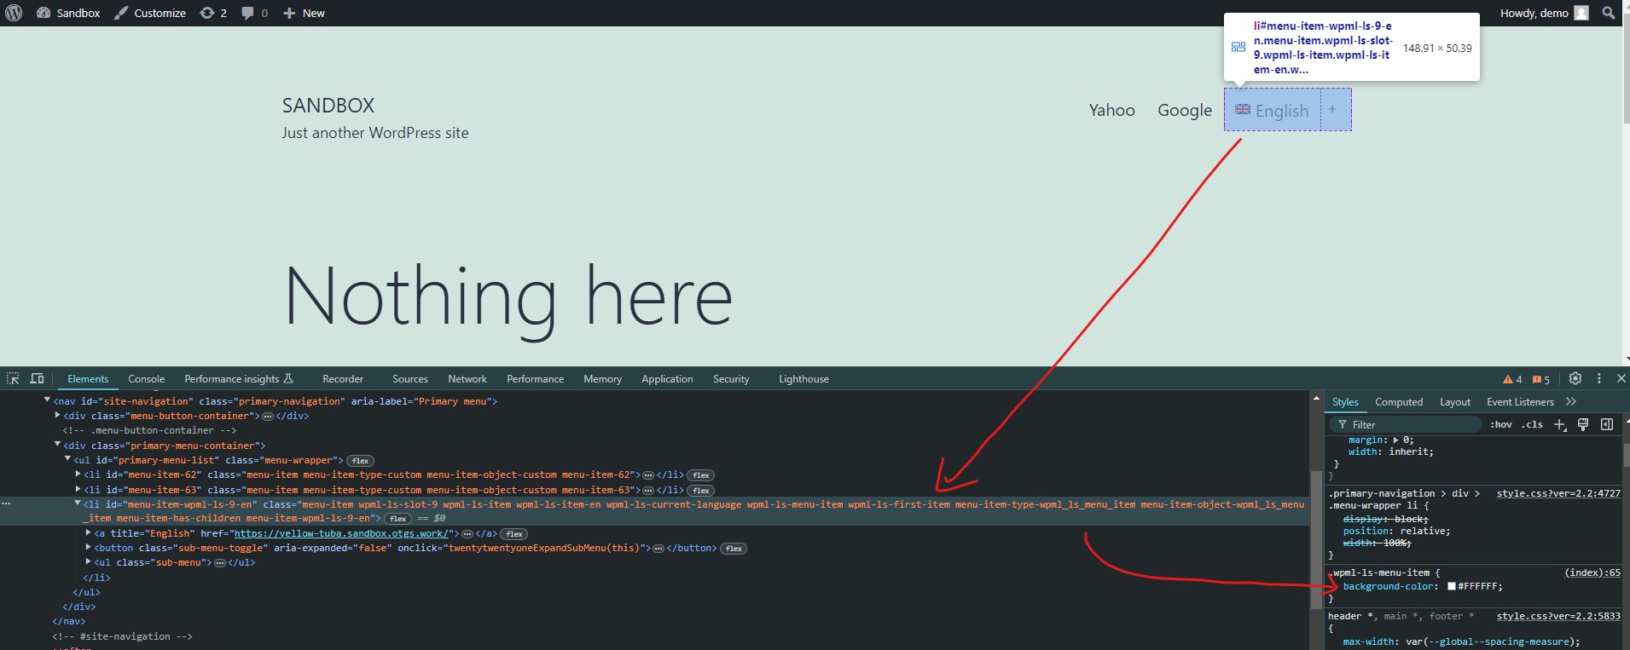1630x650 pixels.
Task: Click the admin bar search magnifier
Action: click(x=1609, y=13)
